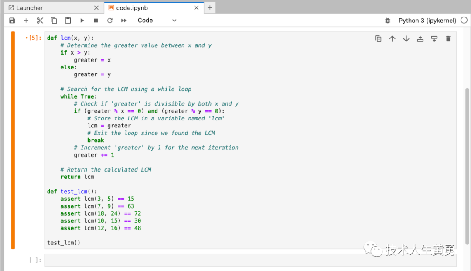This screenshot has width=471, height=271.
Task: Run the selected cell
Action: pyautogui.click(x=82, y=20)
